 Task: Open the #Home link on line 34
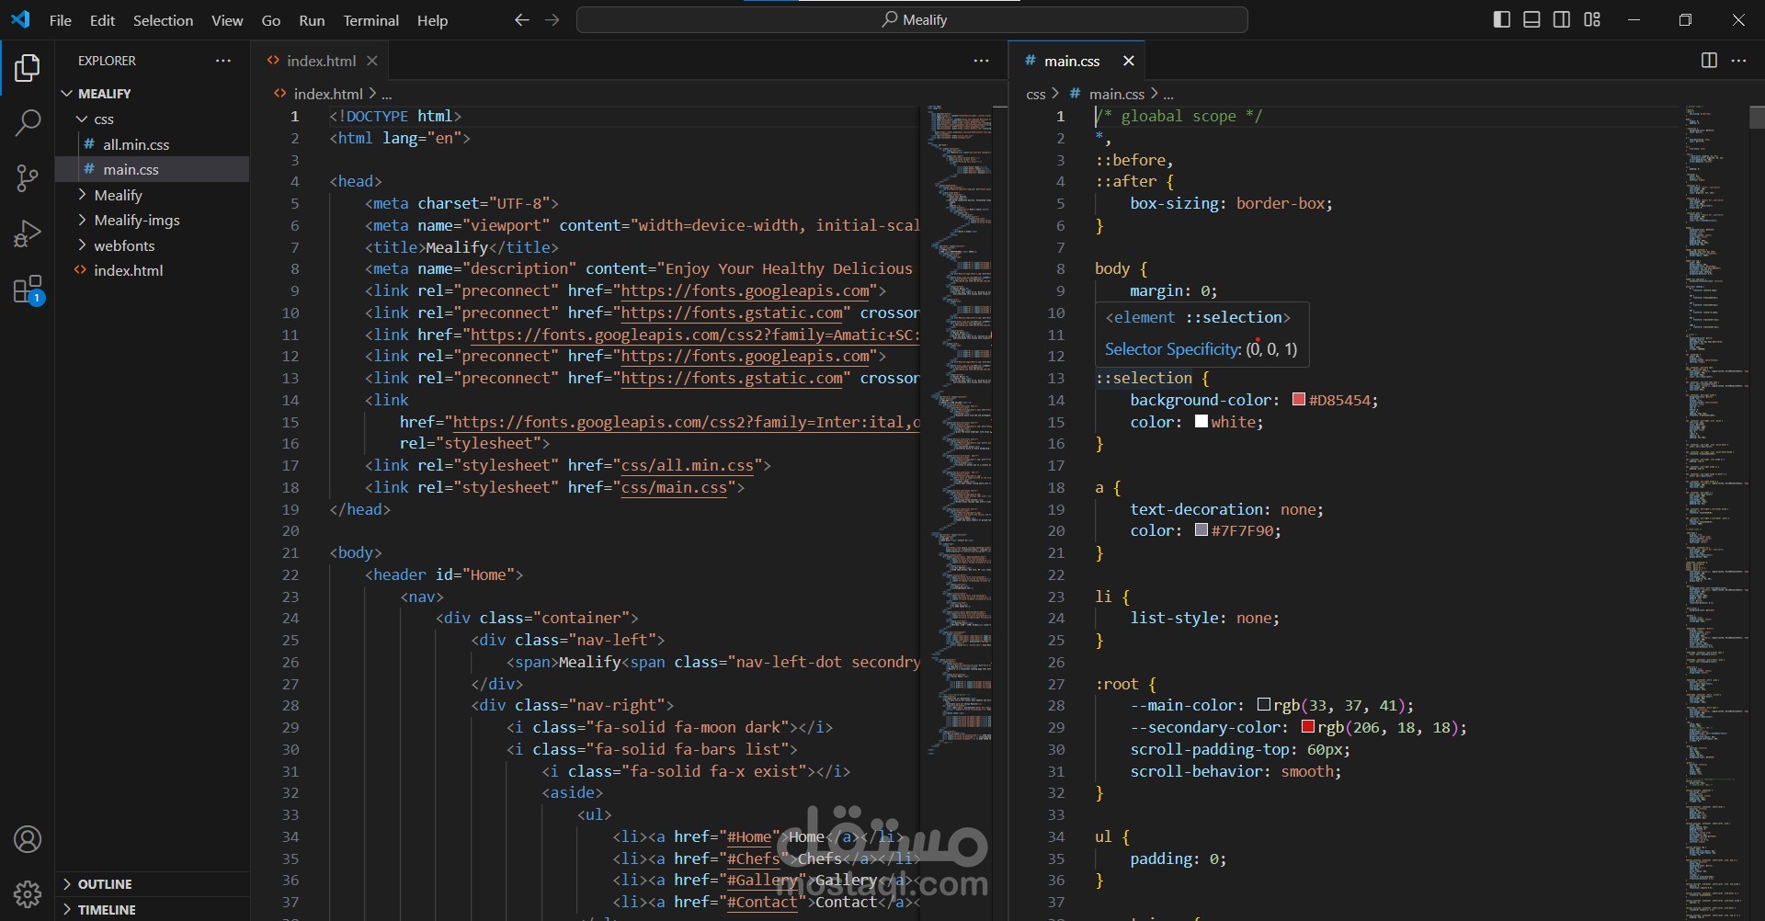[749, 837]
